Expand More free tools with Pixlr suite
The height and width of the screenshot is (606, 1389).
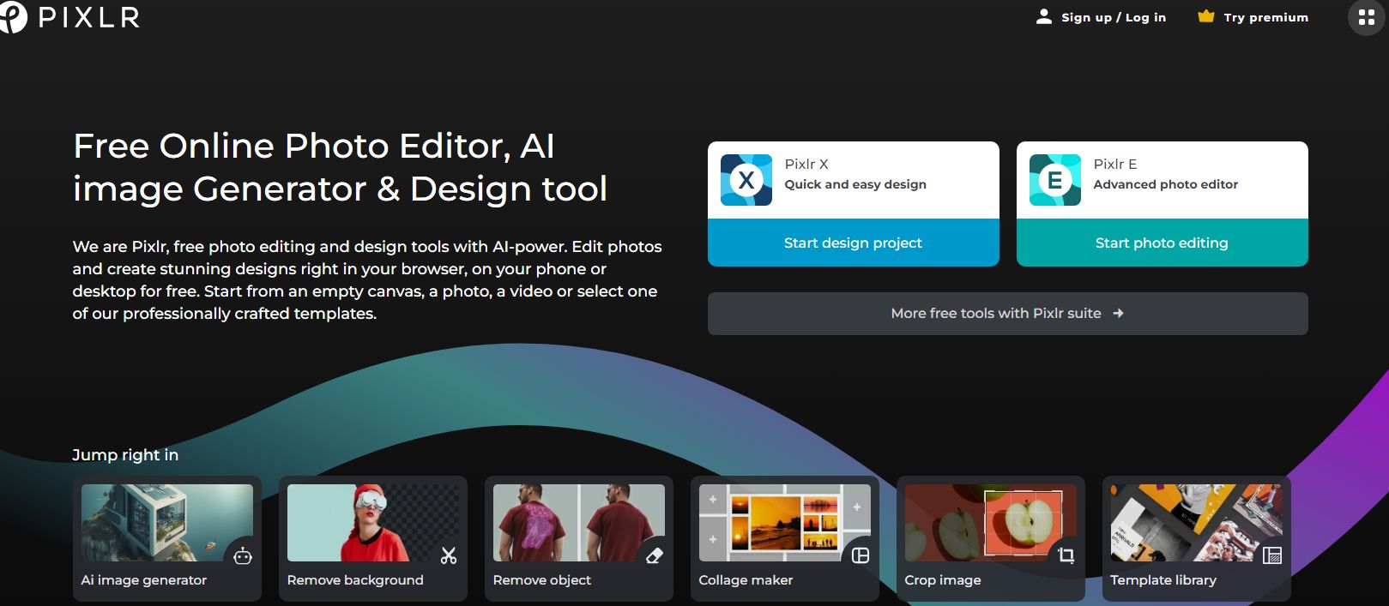point(1007,314)
